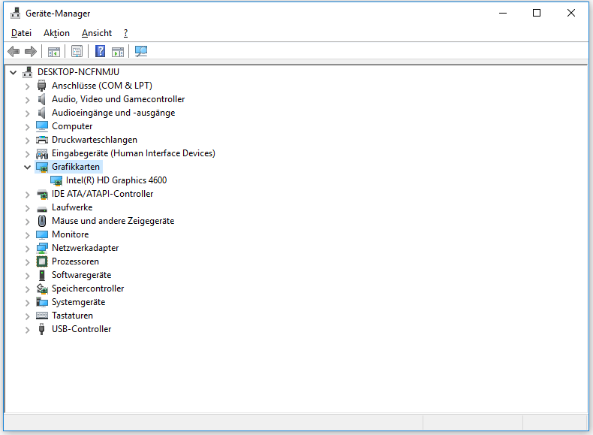The height and width of the screenshot is (435, 593).
Task: Click the USB-Controller plug icon
Action: [x=41, y=329]
